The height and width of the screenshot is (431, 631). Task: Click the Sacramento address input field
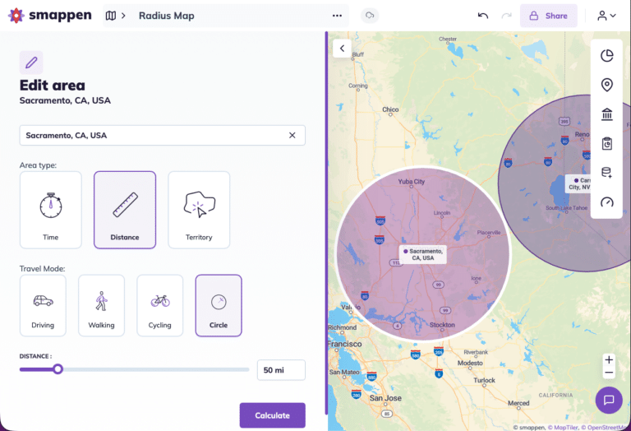pyautogui.click(x=162, y=136)
